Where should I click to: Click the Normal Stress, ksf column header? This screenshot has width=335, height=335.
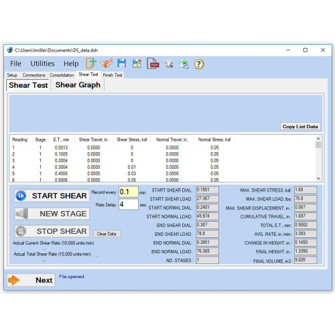214,139
